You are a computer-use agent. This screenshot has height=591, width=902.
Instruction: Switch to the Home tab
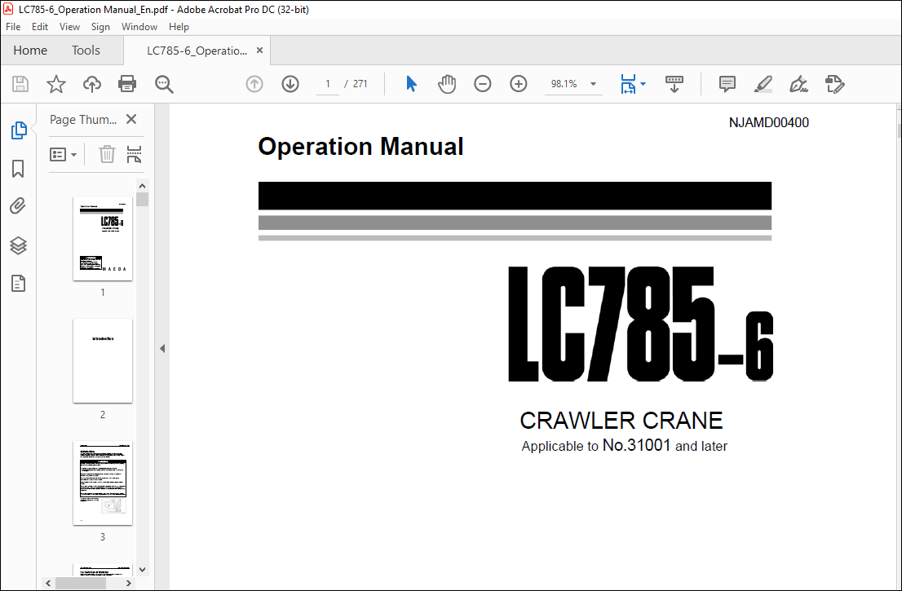[30, 51]
